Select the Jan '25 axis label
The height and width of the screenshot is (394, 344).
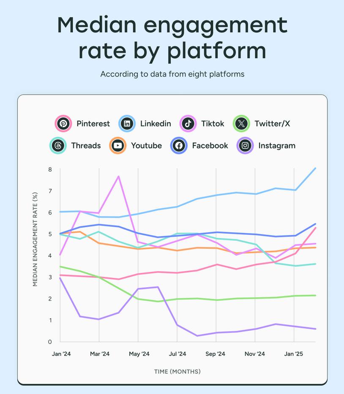pyautogui.click(x=294, y=354)
